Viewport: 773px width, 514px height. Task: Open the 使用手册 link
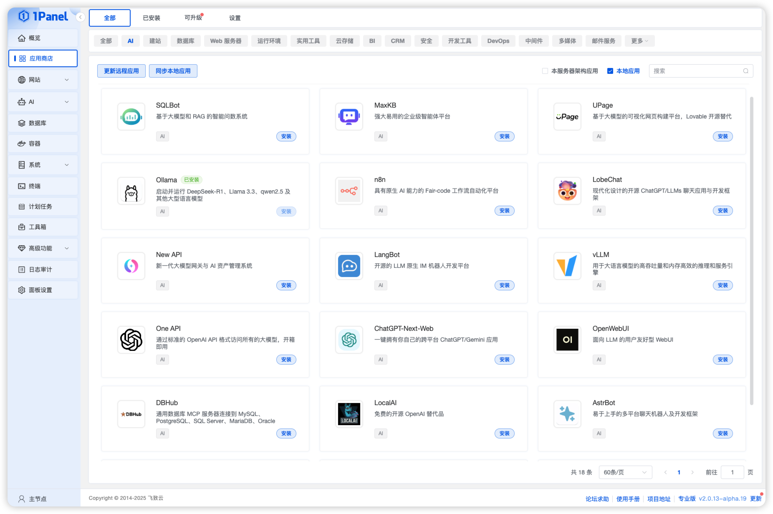coord(628,499)
